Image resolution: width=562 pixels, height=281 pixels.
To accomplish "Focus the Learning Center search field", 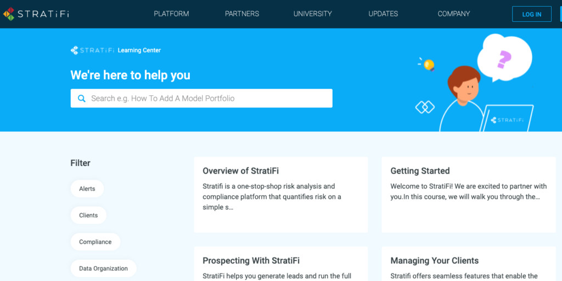I will tap(201, 98).
